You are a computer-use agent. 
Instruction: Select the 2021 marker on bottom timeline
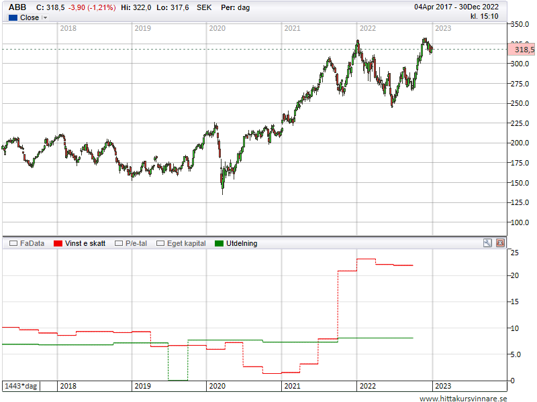coord(292,386)
